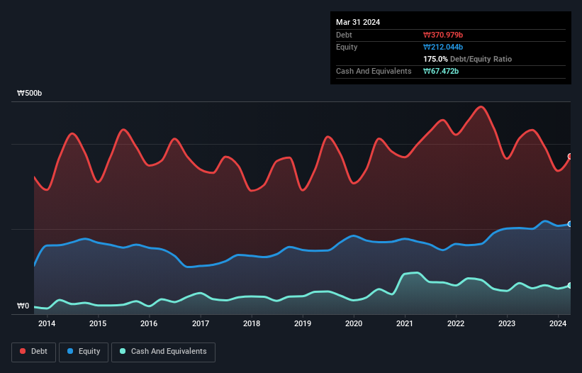Viewport: 582px width, 373px height.
Task: Click Cash And Equivalents label in tooltip
Action: click(x=374, y=71)
